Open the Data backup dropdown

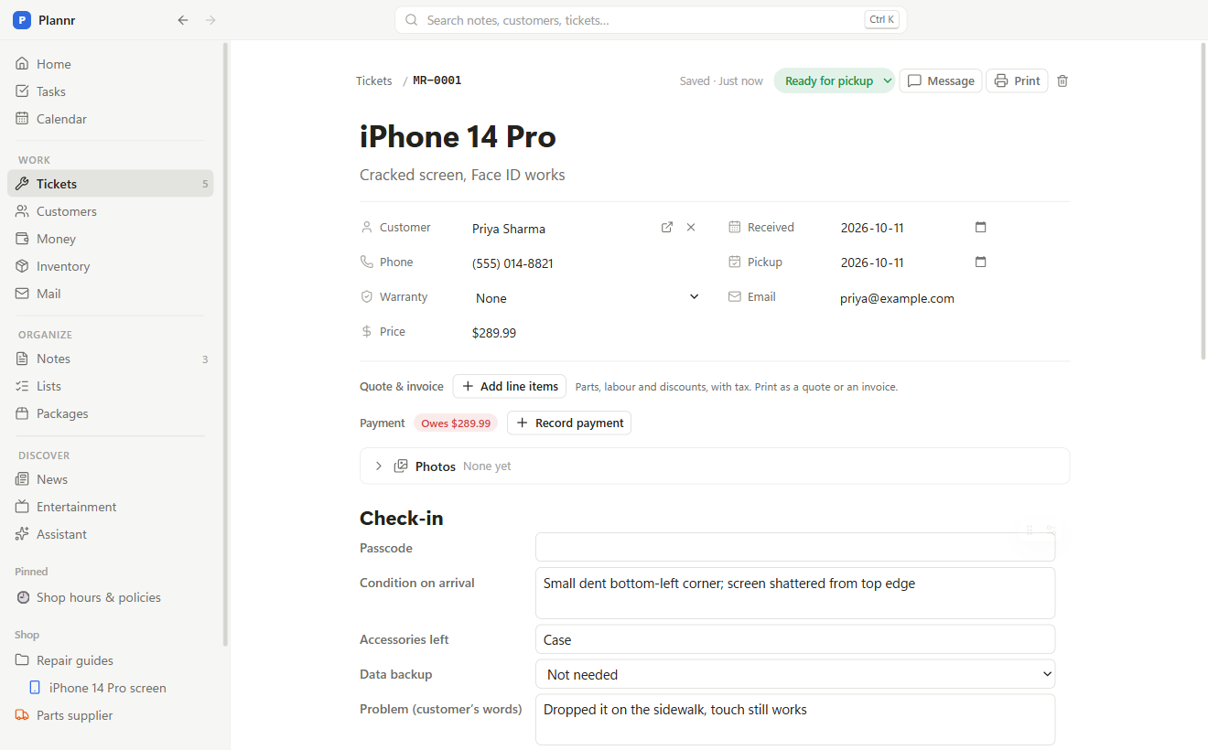click(x=795, y=674)
